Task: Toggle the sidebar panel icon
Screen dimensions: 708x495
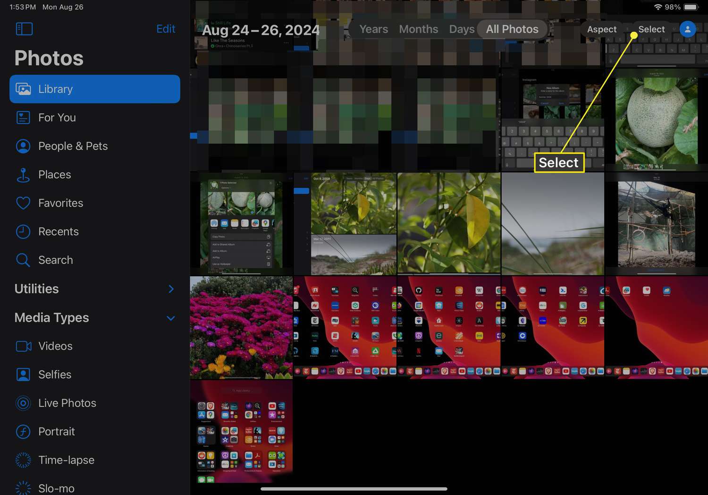Action: click(x=24, y=29)
